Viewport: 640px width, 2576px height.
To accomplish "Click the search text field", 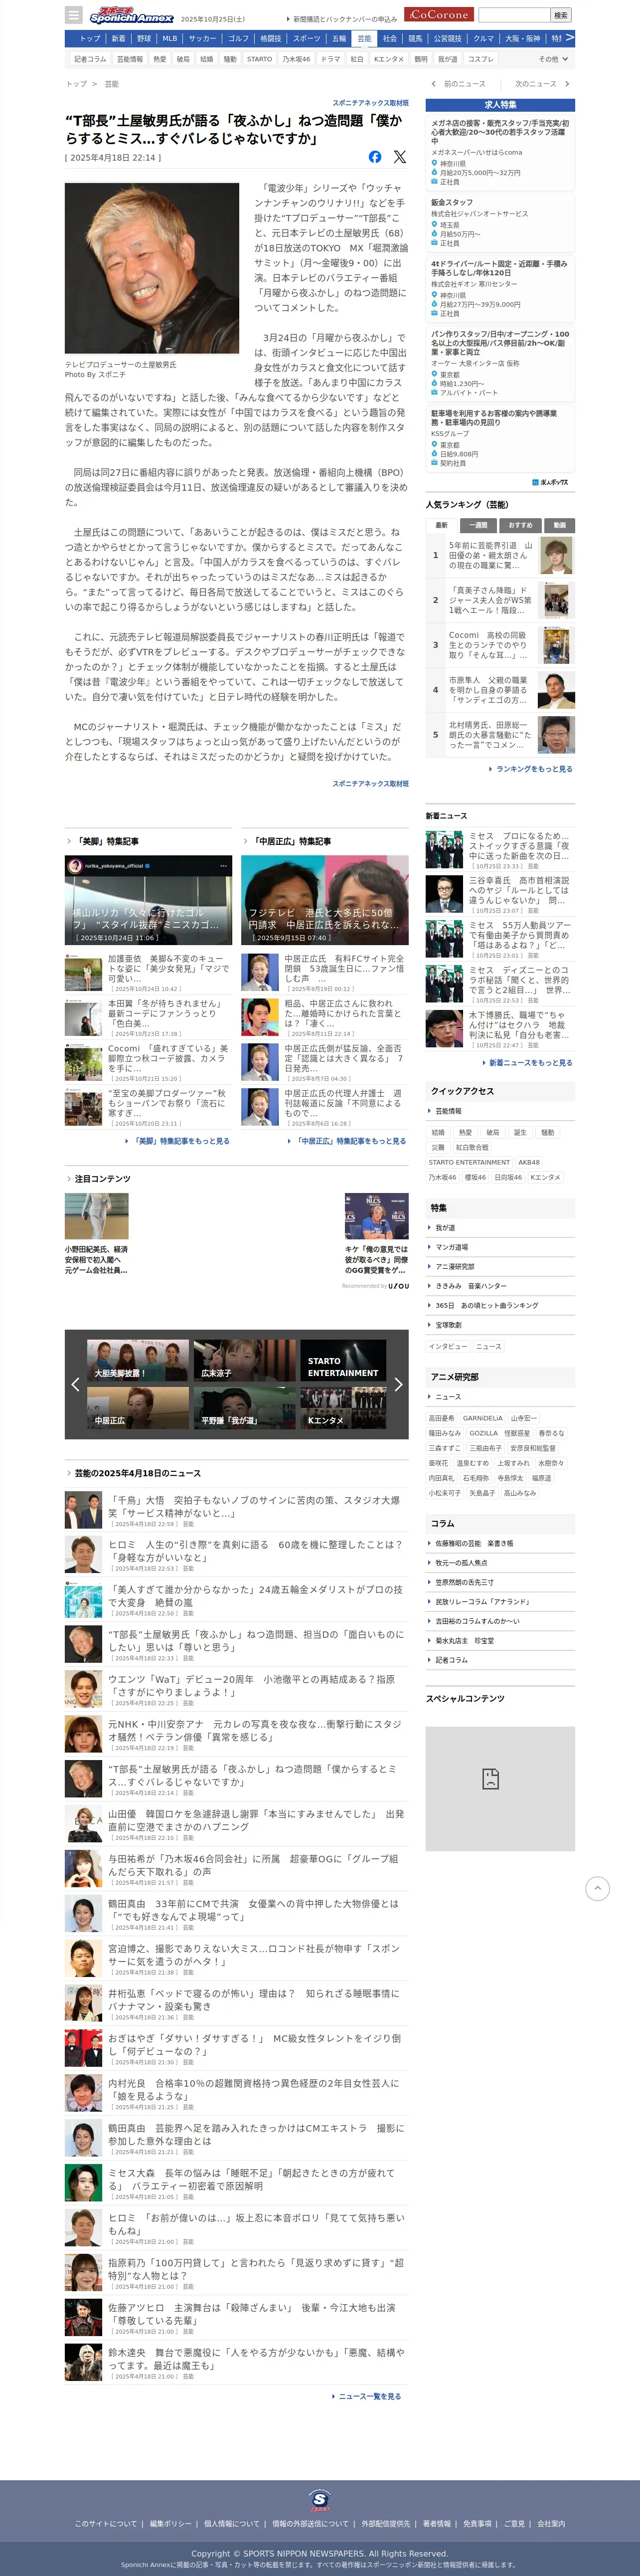I will click(514, 15).
